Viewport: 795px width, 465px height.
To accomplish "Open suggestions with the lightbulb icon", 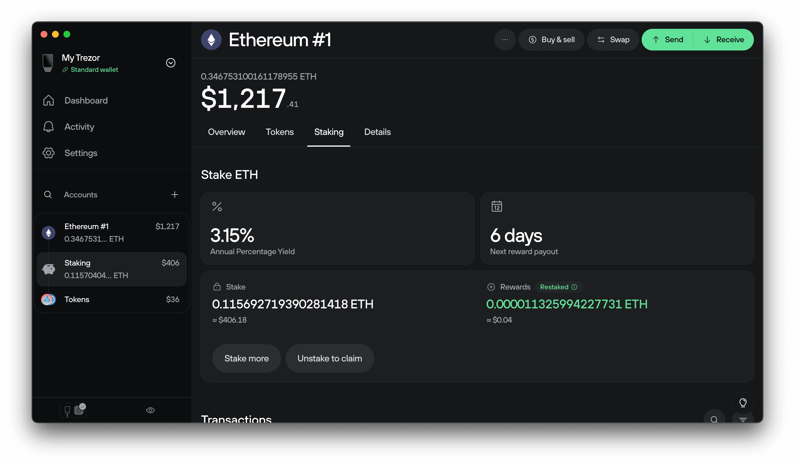I will click(x=743, y=403).
